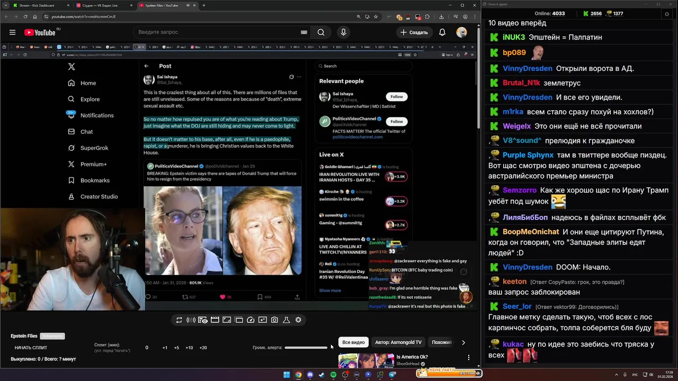Click the Создать create button

414,32
